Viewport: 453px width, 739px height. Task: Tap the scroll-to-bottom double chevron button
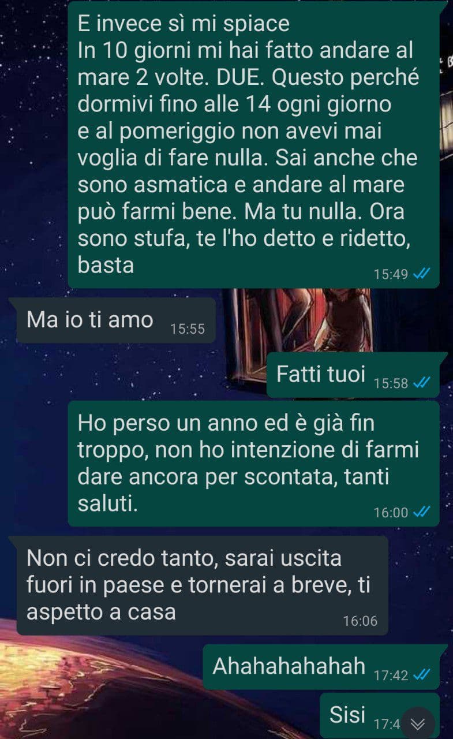point(418,723)
